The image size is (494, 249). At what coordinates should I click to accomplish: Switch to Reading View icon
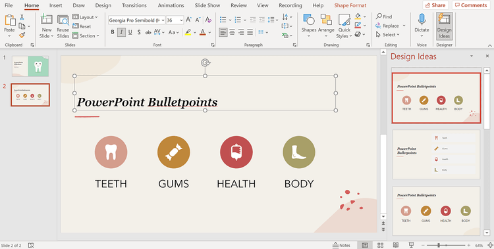point(396,245)
